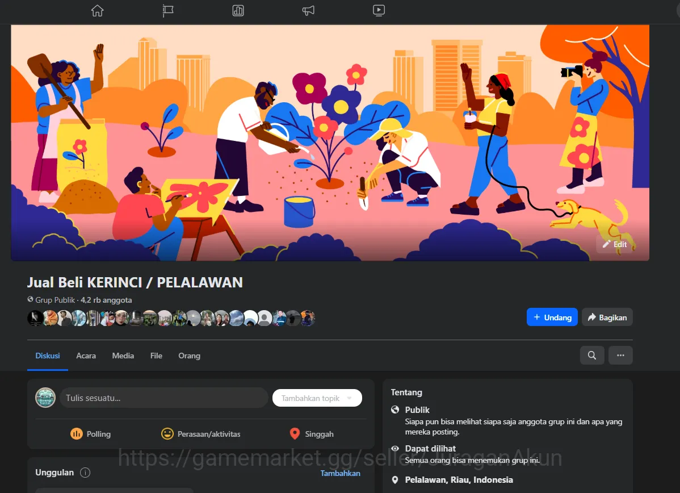680x493 pixels.
Task: Switch to the File tab
Action: click(x=156, y=356)
